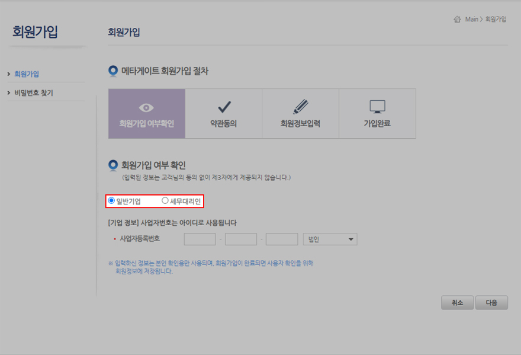521x355 pixels.
Task: Click the 가입완료 step label
Action: [x=377, y=123]
